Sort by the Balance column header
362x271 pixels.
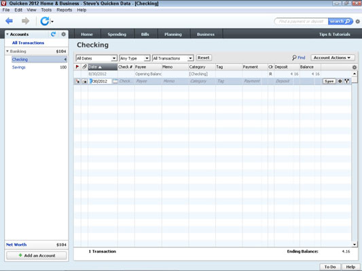pos(310,67)
